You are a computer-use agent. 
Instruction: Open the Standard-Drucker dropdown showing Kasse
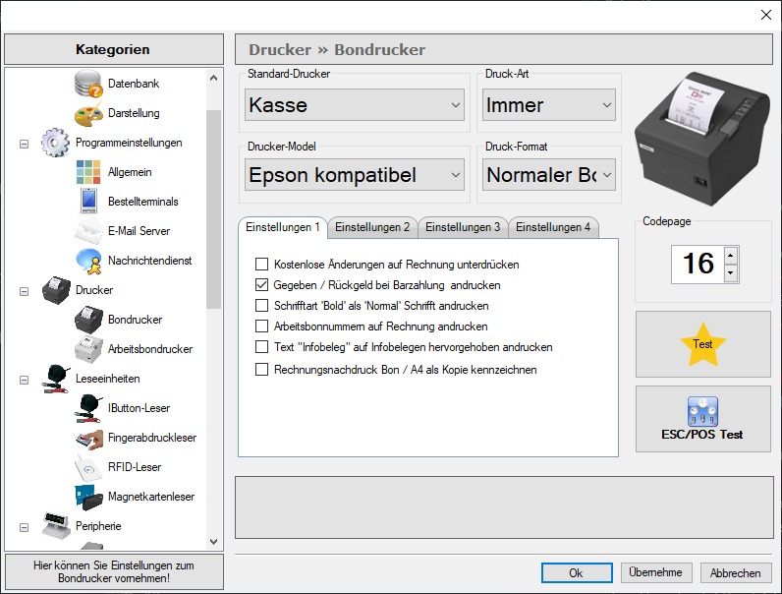coord(354,105)
